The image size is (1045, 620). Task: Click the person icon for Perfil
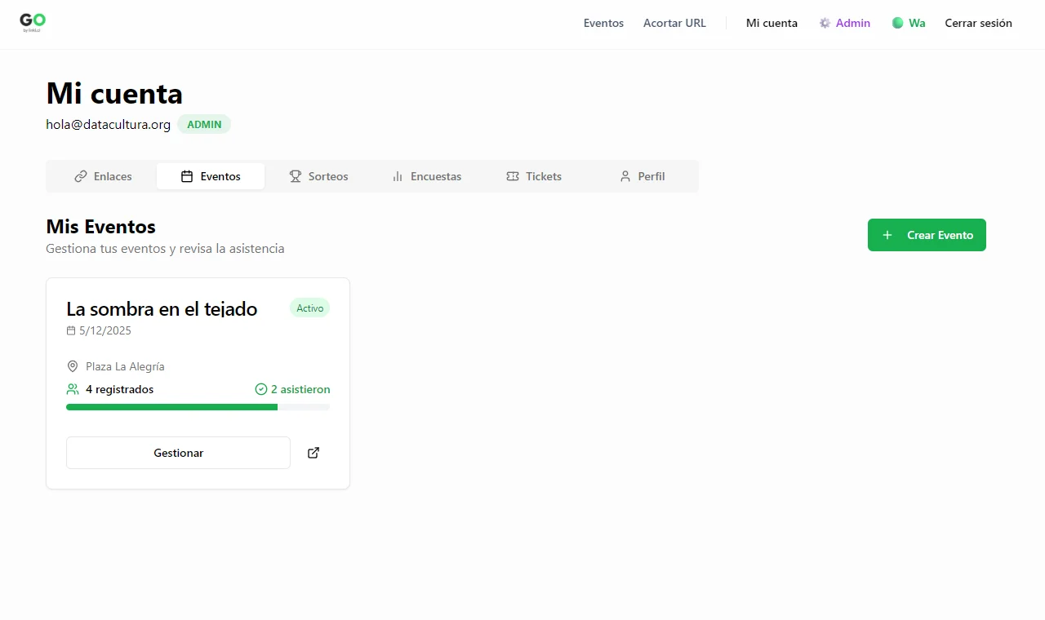[x=625, y=176]
